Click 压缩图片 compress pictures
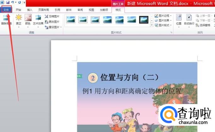 click(x=52, y=16)
